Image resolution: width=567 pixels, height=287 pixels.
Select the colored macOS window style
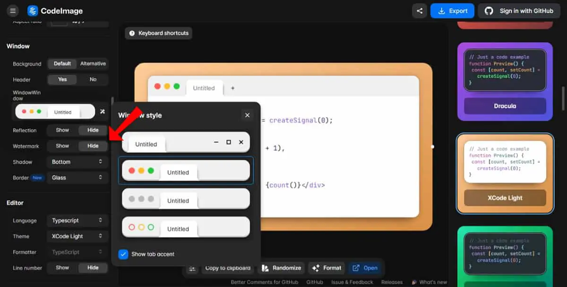pos(186,170)
